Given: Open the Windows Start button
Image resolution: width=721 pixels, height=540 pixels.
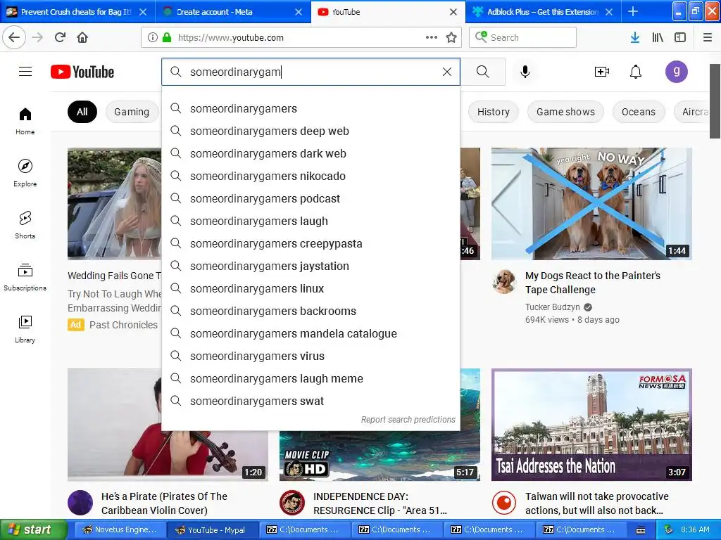Looking at the screenshot, I should coord(32,529).
